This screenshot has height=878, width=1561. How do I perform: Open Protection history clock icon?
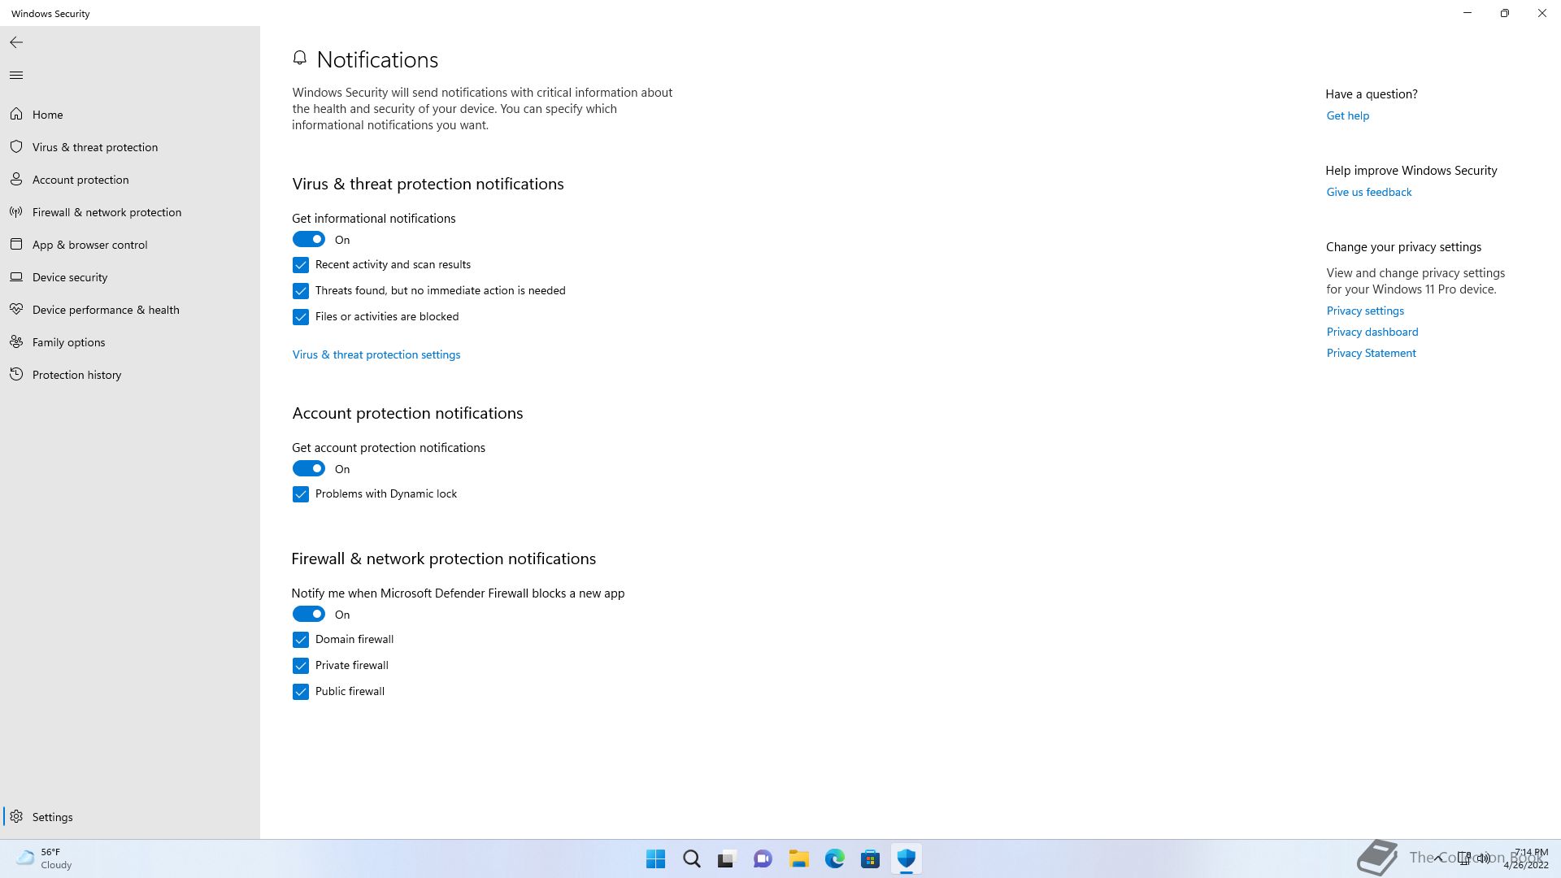click(x=16, y=375)
